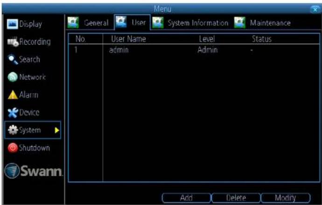322x205 pixels.
Task: Click the green Network signal icon
Action: click(x=13, y=77)
